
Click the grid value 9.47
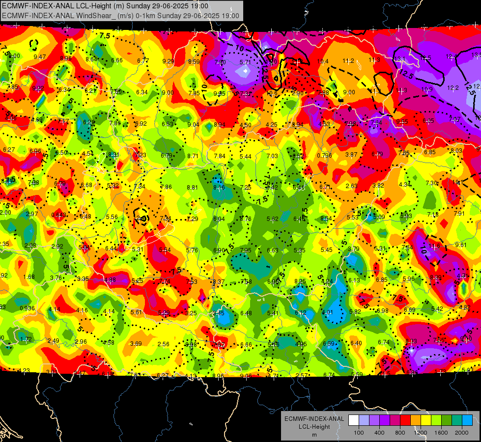tap(40, 57)
